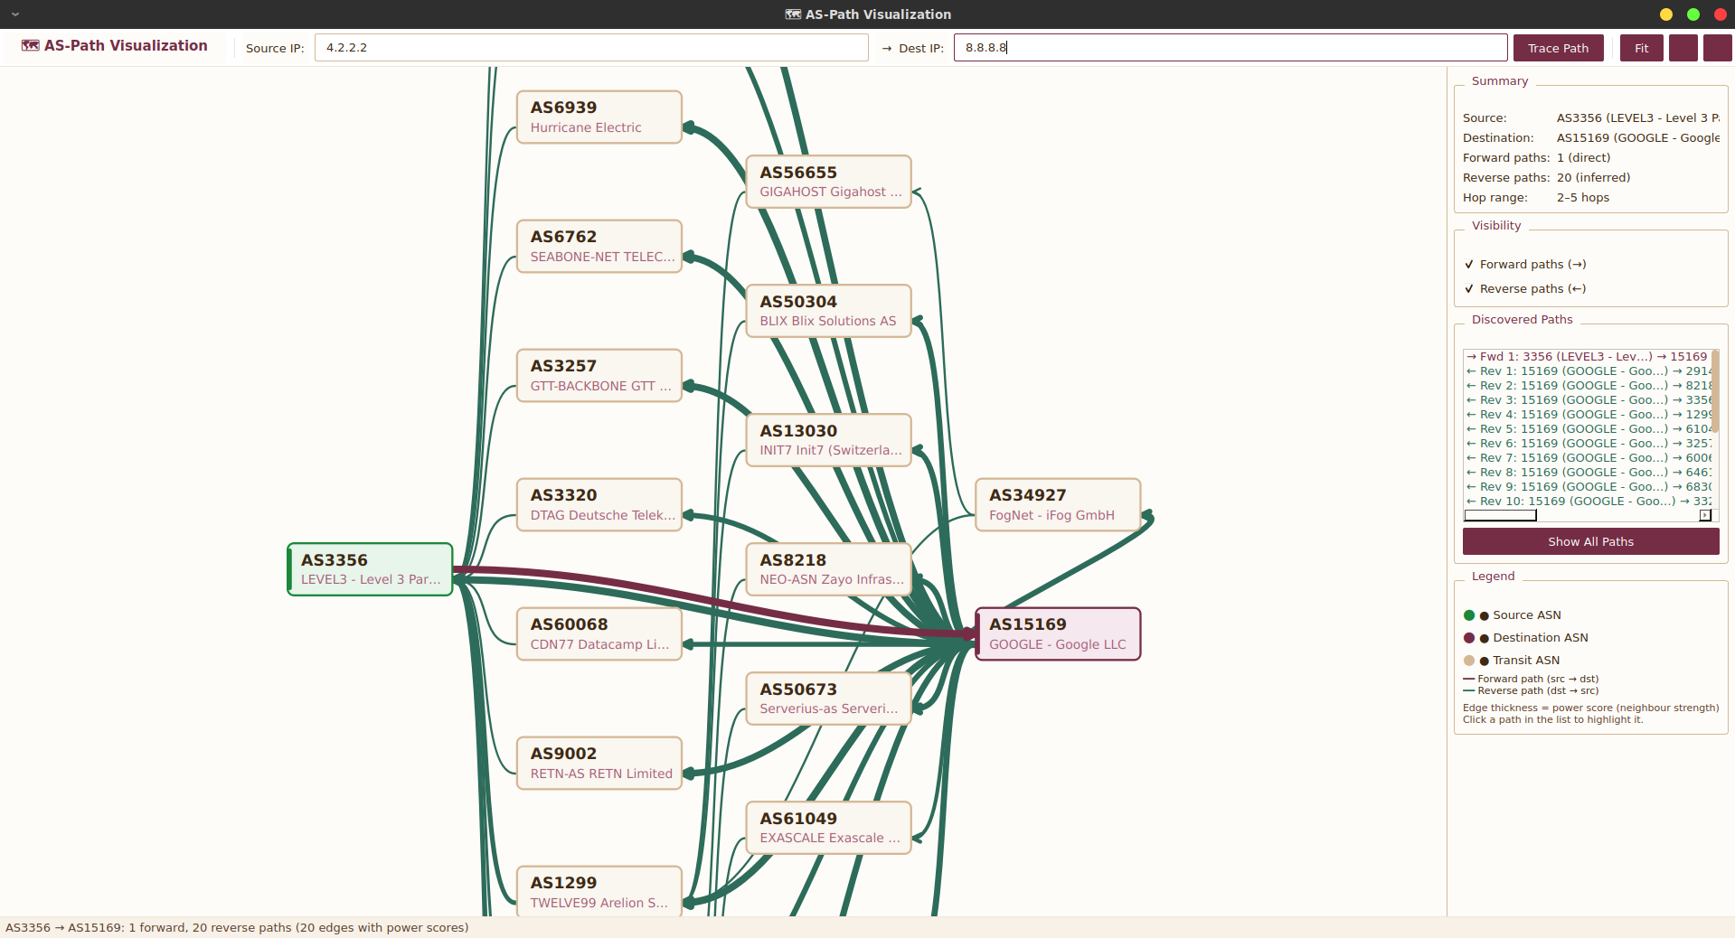
Task: Highlight the Rev 5 path entry
Action: 1587,429
